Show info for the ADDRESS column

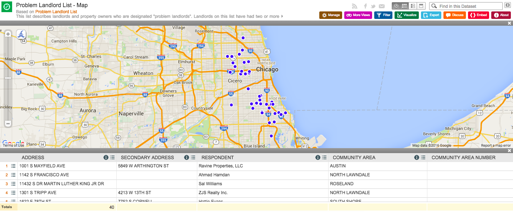(x=106, y=157)
